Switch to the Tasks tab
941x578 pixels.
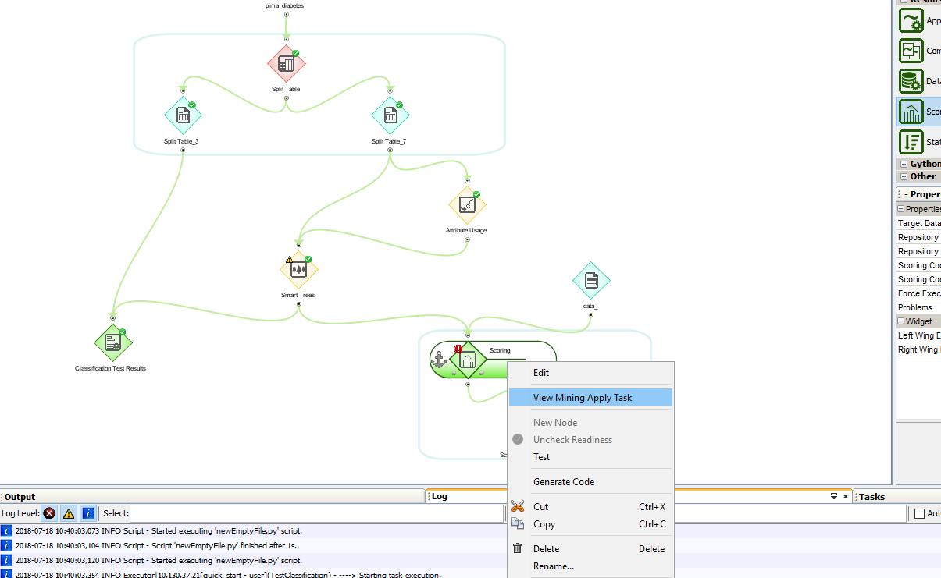(871, 497)
